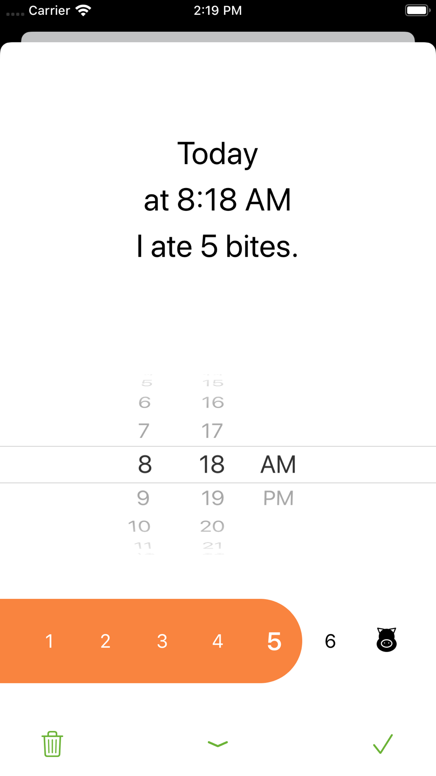Collapse the sheet with the down chevron
The width and height of the screenshot is (436, 776).
(218, 744)
